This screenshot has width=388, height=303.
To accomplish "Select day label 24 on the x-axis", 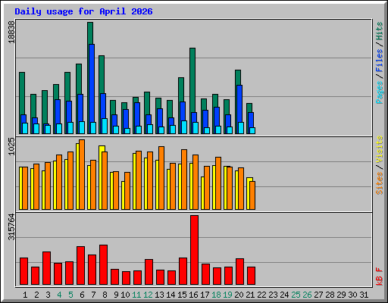I will click(x=284, y=295).
